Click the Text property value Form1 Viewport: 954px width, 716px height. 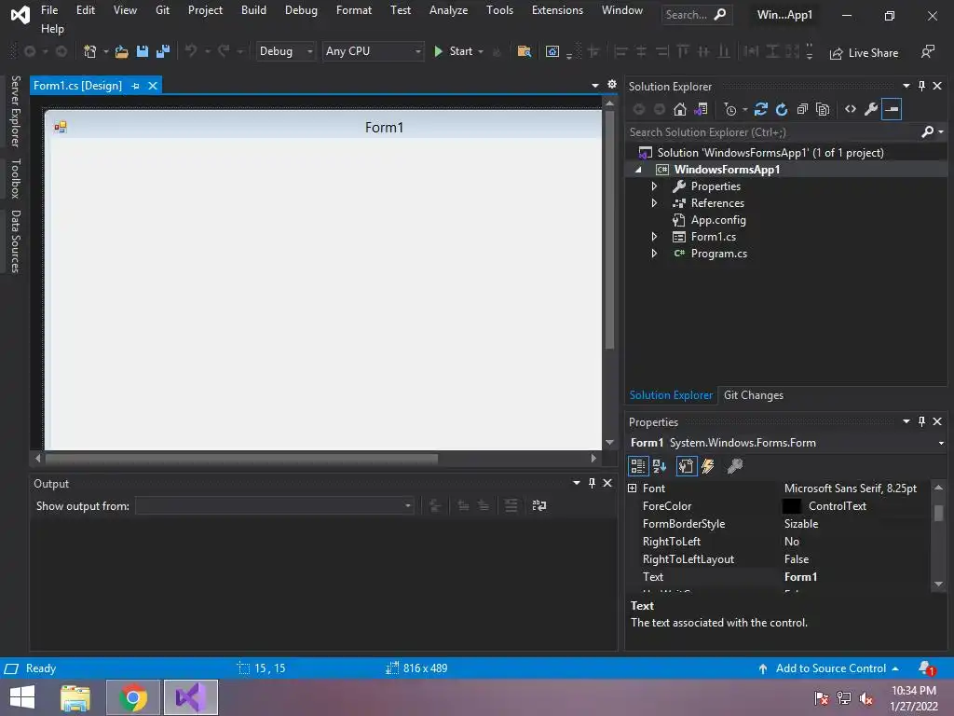[800, 577]
